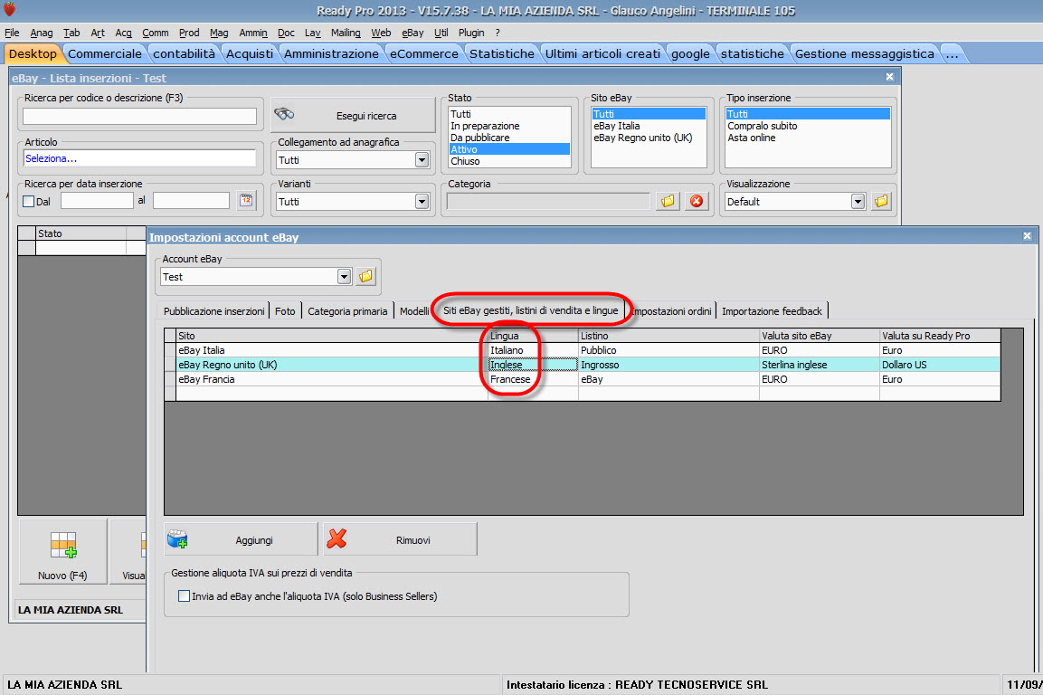
Task: Open the Mag menu
Action: tap(219, 33)
